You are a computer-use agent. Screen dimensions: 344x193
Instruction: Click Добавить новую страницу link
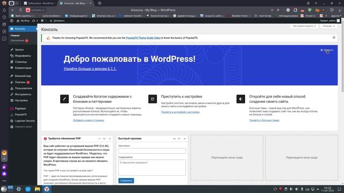(88, 120)
